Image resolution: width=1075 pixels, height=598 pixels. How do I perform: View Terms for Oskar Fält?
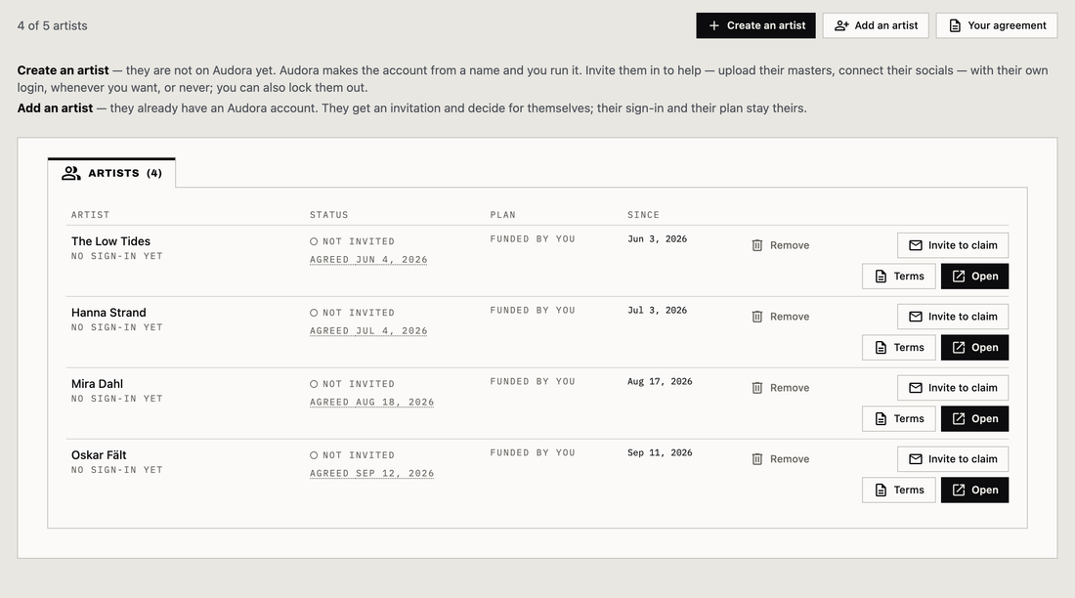[899, 491]
